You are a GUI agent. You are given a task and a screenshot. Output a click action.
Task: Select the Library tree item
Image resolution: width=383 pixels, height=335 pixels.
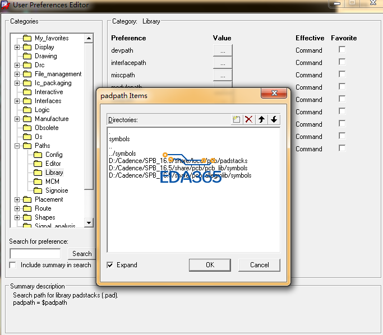pos(54,173)
